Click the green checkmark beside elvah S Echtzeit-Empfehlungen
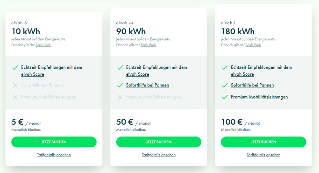Viewport: 319px width, 173px height. pos(15,68)
